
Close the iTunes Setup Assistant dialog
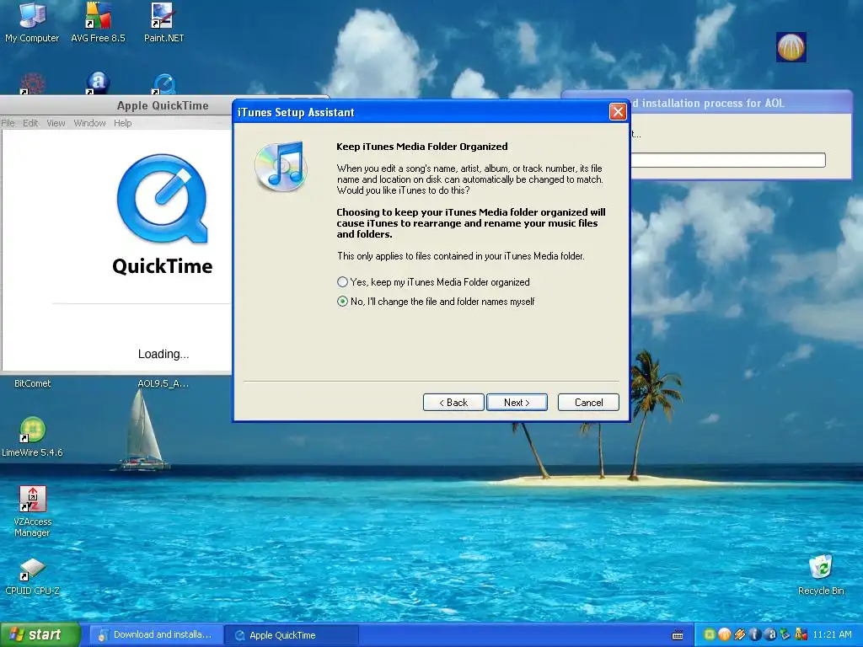618,112
